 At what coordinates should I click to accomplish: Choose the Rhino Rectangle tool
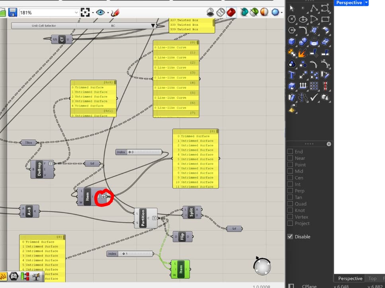point(325,19)
